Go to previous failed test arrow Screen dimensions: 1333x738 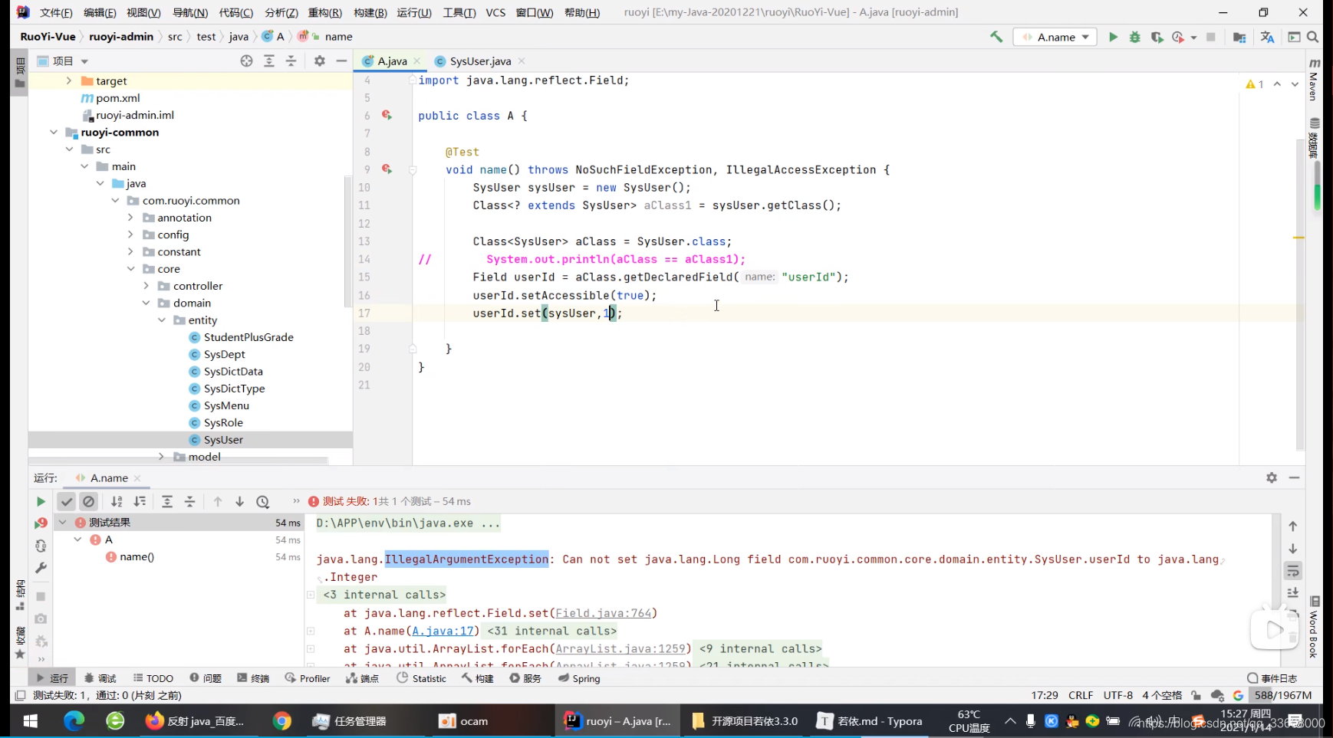(x=218, y=501)
